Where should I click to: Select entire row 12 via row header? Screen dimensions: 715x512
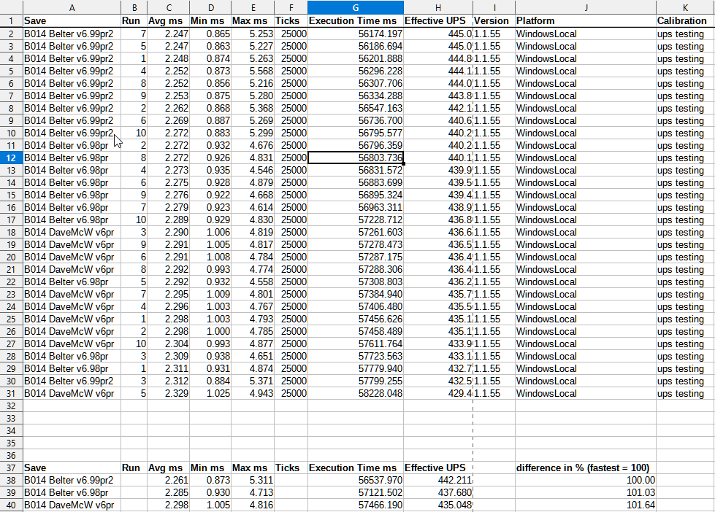click(11, 158)
